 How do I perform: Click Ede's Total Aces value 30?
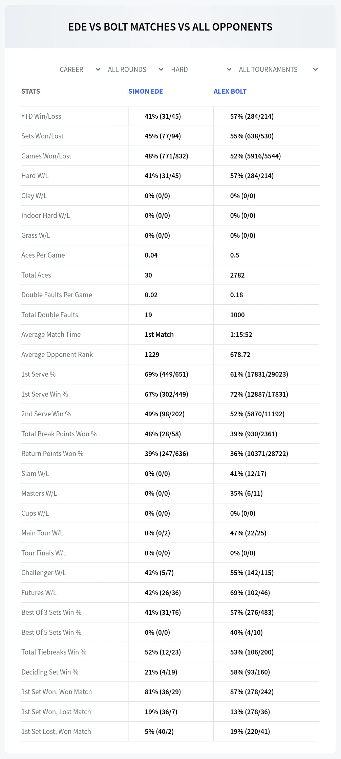point(148,275)
